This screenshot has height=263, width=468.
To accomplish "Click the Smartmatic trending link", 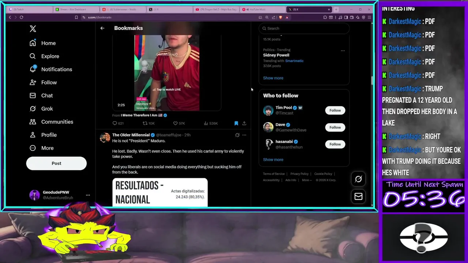I will click(x=294, y=61).
